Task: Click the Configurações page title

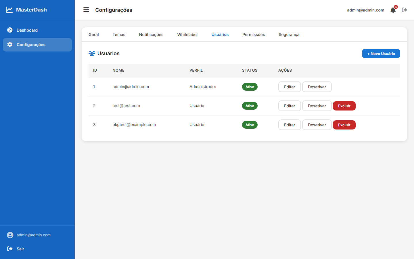Action: click(x=114, y=10)
